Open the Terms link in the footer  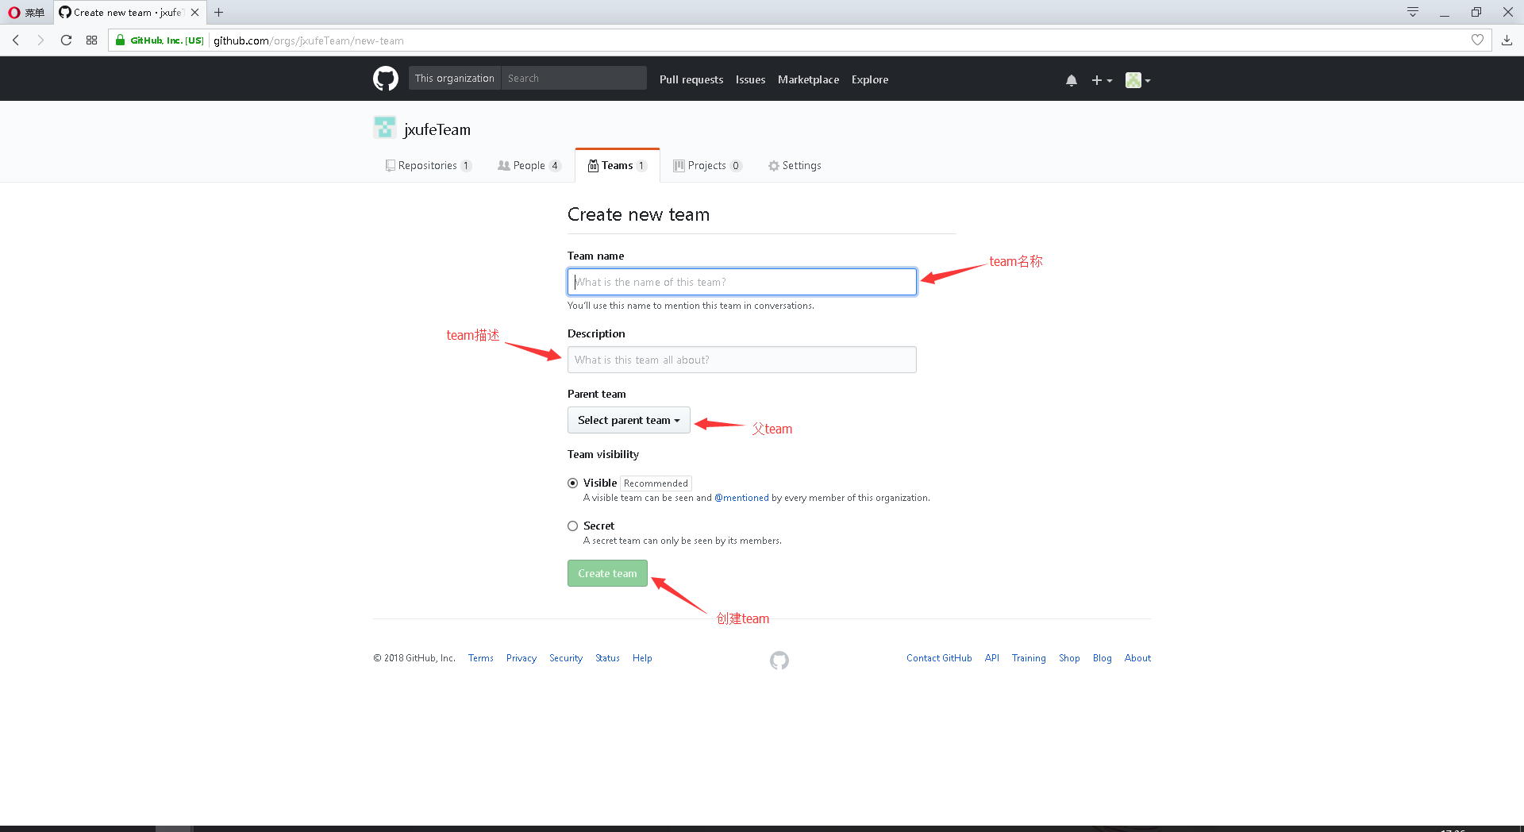coord(480,657)
